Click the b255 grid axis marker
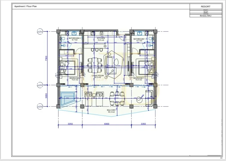This screenshot has width=226, height=161. click(40, 85)
